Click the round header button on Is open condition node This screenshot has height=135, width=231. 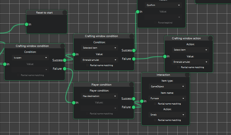point(62,46)
